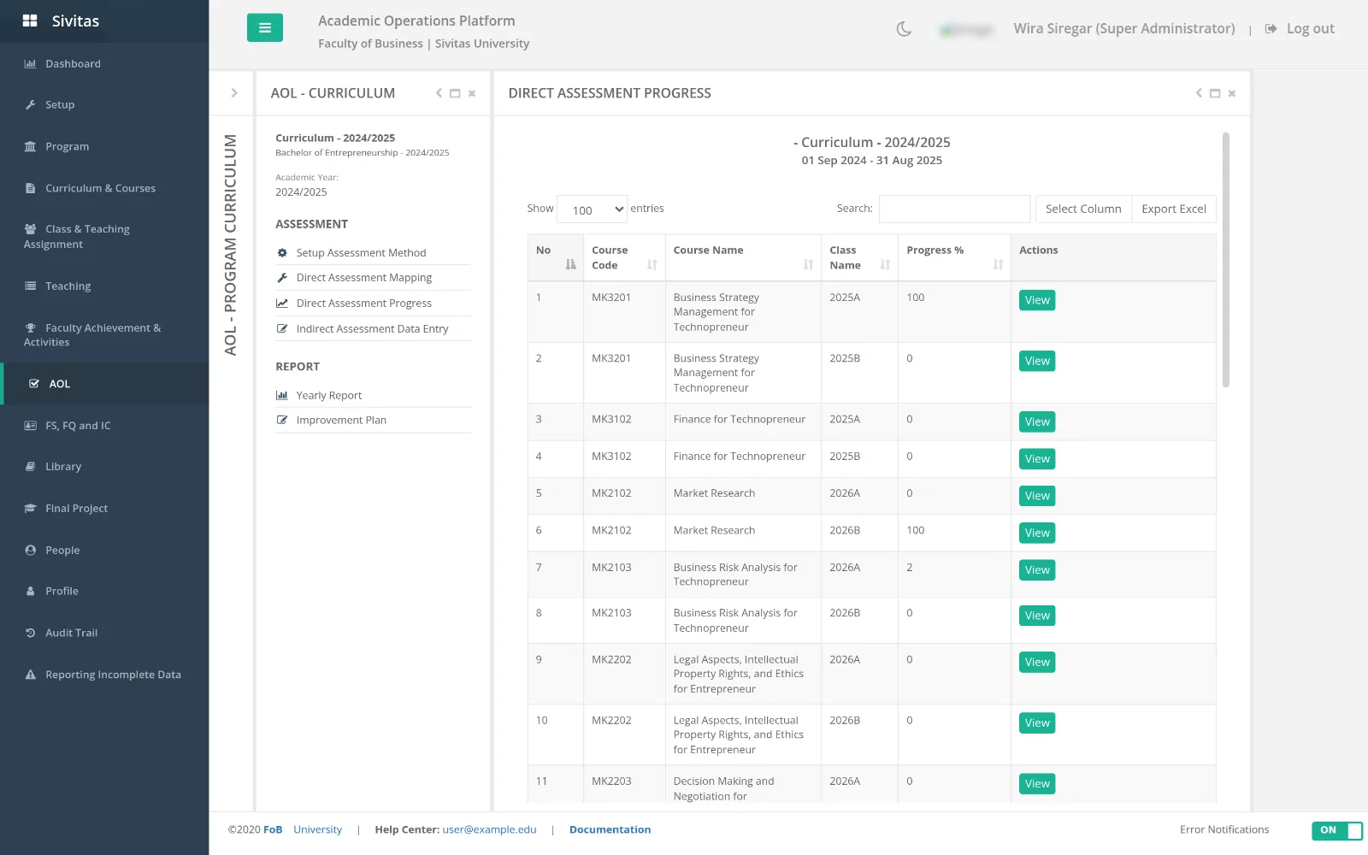Sort table by Class Name column

(859, 257)
